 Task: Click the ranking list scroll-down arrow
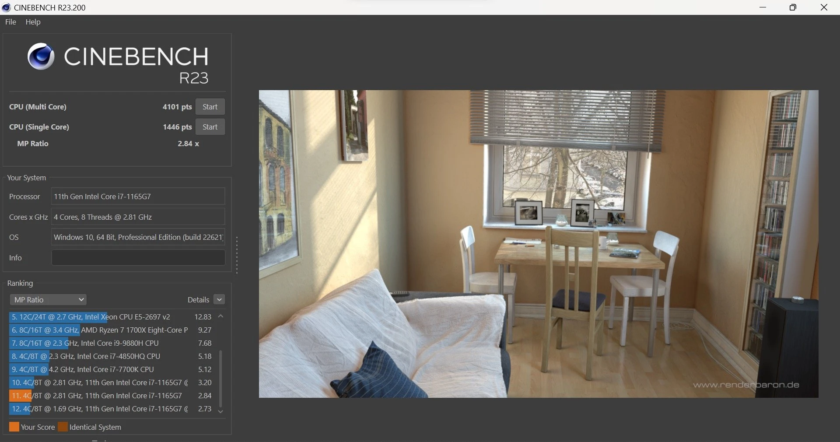220,411
